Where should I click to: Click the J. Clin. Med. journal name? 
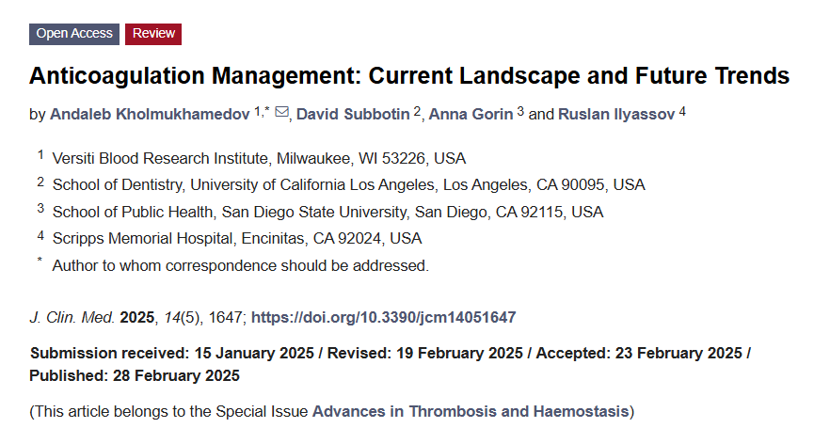point(72,317)
